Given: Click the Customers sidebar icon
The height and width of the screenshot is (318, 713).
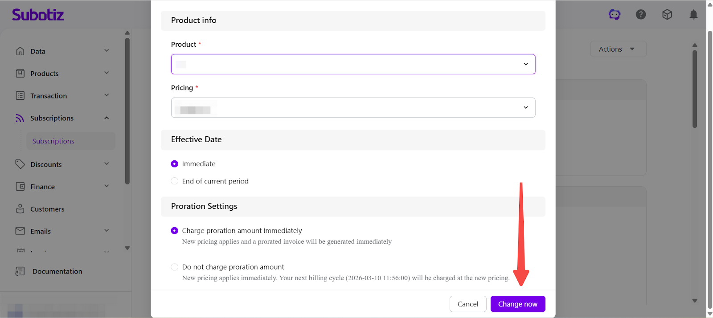Looking at the screenshot, I should pyautogui.click(x=20, y=209).
